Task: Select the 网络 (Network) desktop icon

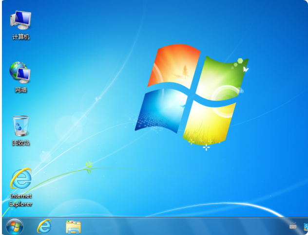Action: pos(20,72)
